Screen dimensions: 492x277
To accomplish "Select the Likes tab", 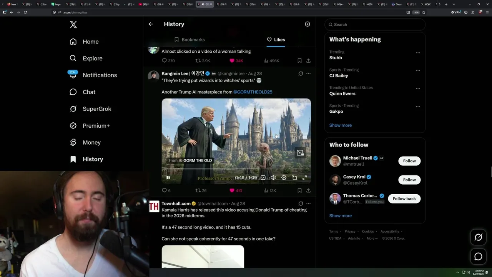I will (x=276, y=40).
